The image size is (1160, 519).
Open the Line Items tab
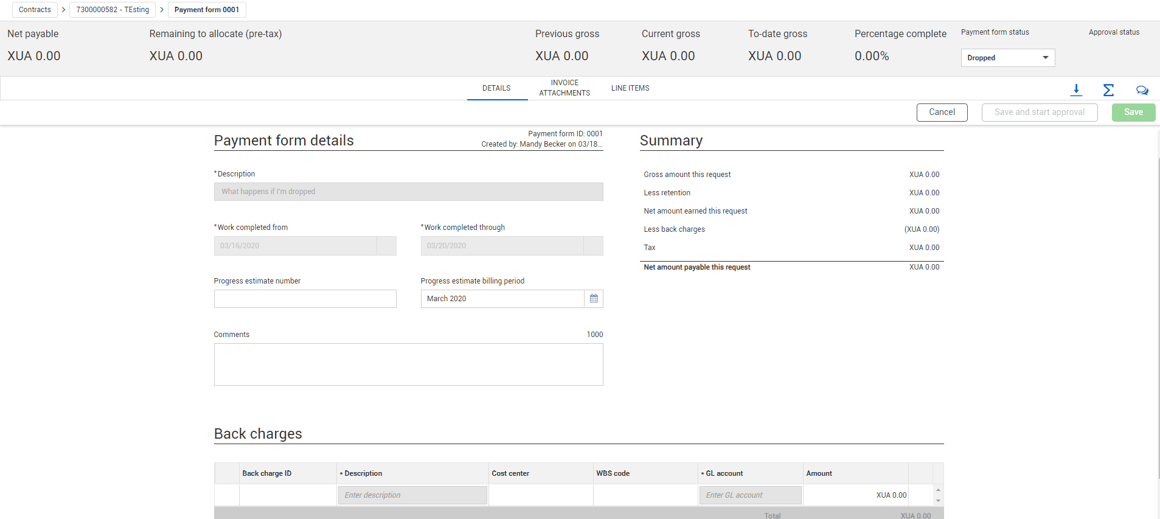(x=630, y=88)
